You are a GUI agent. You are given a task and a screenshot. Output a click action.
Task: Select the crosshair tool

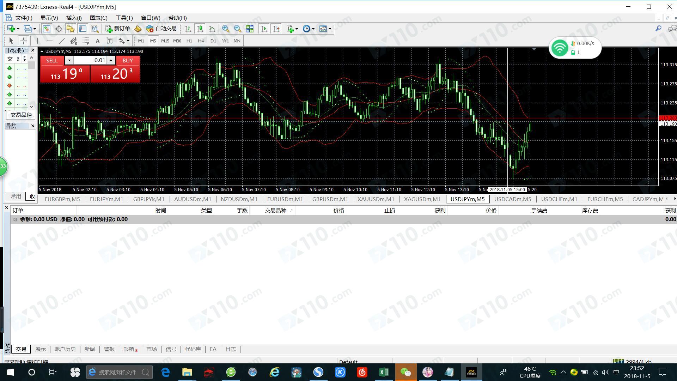click(x=23, y=41)
